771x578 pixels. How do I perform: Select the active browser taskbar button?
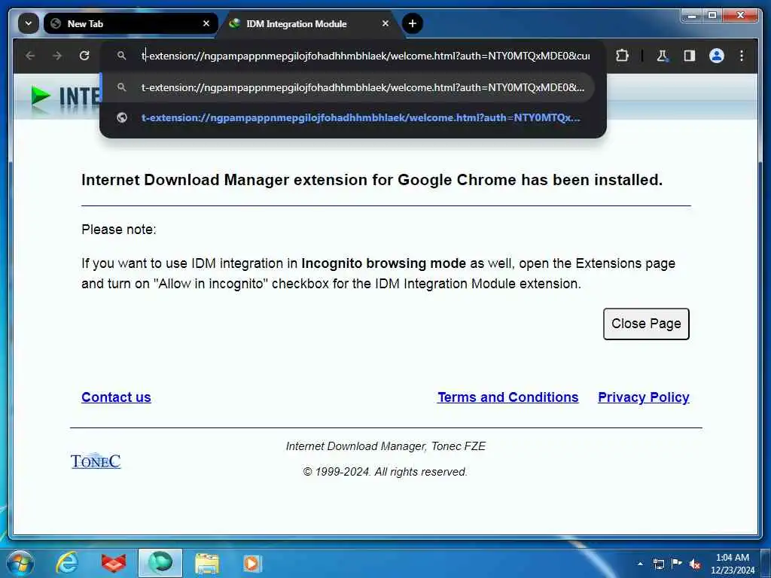(160, 563)
